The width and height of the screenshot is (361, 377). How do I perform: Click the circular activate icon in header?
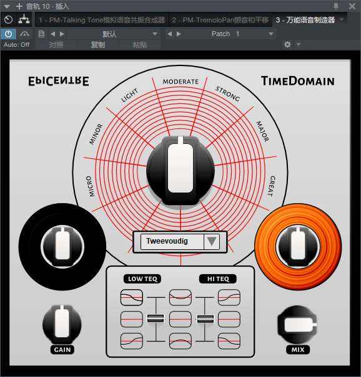pyautogui.click(x=9, y=20)
